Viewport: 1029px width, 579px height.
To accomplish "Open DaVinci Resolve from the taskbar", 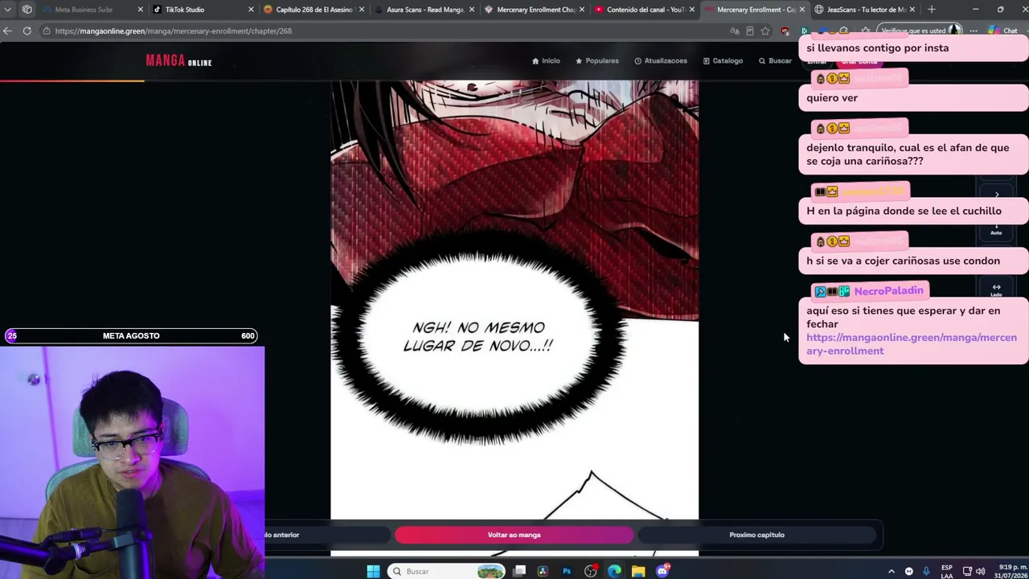I will click(x=543, y=571).
